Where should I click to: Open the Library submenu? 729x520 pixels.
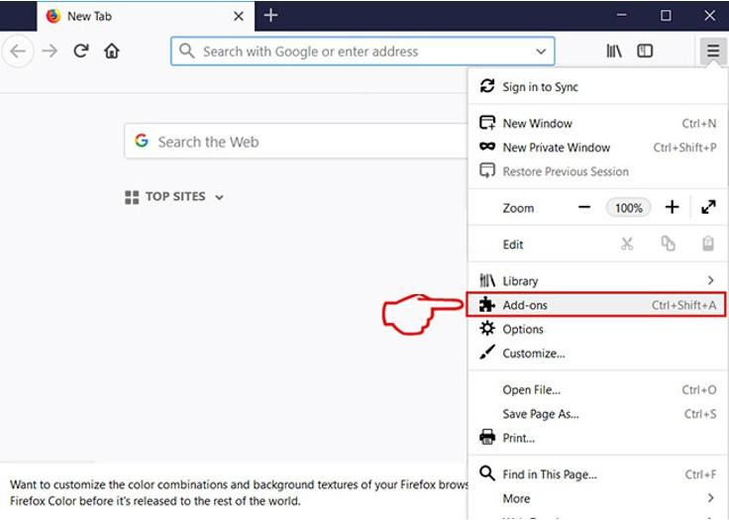click(x=597, y=281)
